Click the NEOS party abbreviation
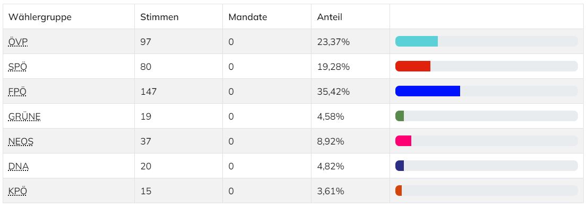The image size is (588, 208). pos(21,141)
